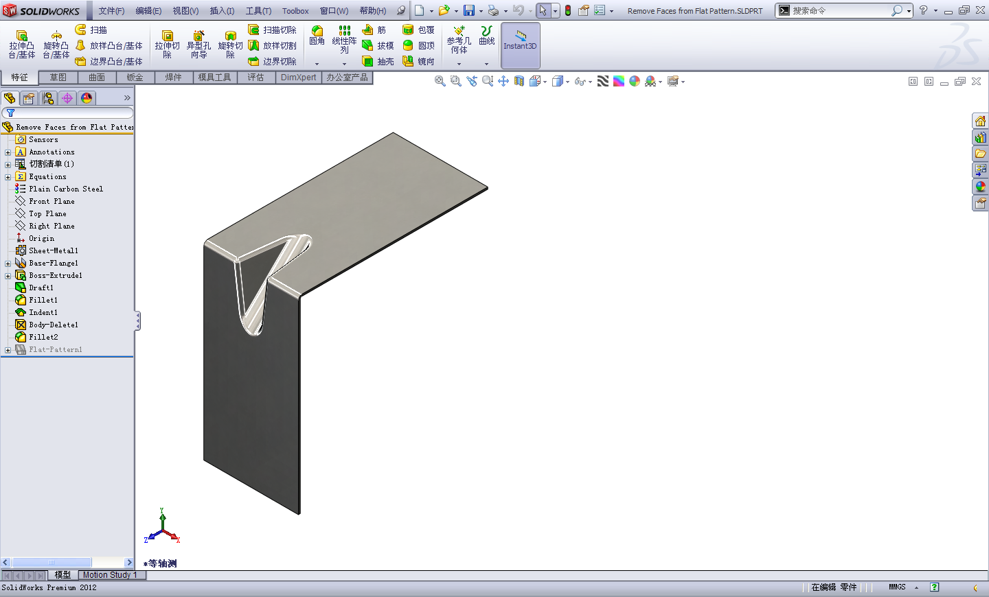Choose the 旋转切除 revolved cut tool
989x597 pixels.
pos(230,45)
